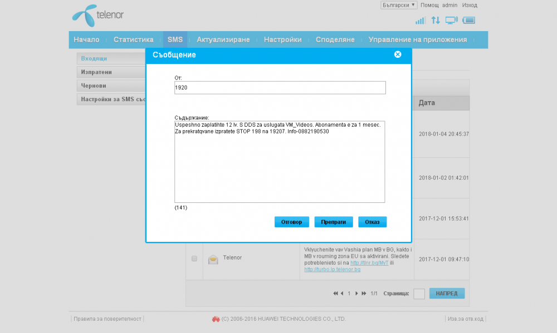
Task: Open the Настройки menu
Action: (283, 39)
